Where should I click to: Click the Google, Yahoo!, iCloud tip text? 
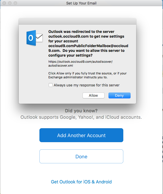point(81,117)
